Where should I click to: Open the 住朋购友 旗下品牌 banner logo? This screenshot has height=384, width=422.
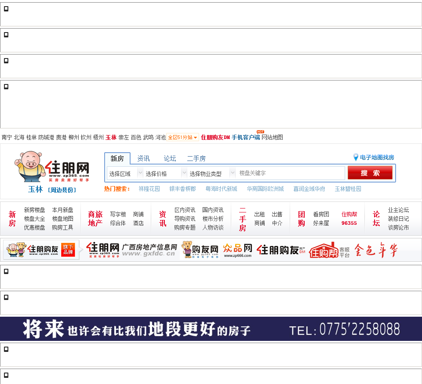(x=41, y=250)
